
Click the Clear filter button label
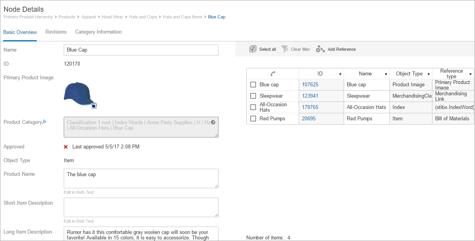(x=300, y=49)
